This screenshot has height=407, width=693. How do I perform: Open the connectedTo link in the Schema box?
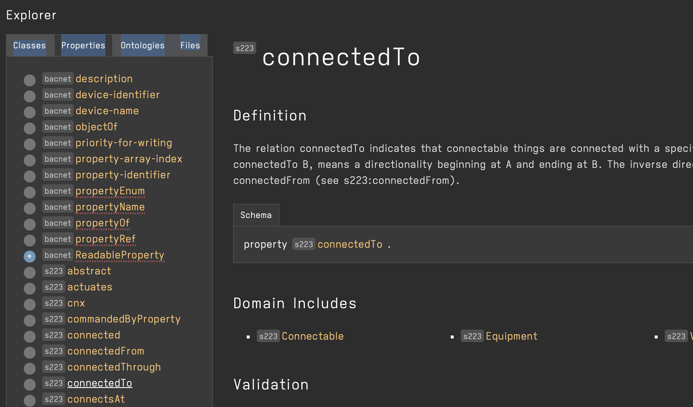[x=350, y=244]
